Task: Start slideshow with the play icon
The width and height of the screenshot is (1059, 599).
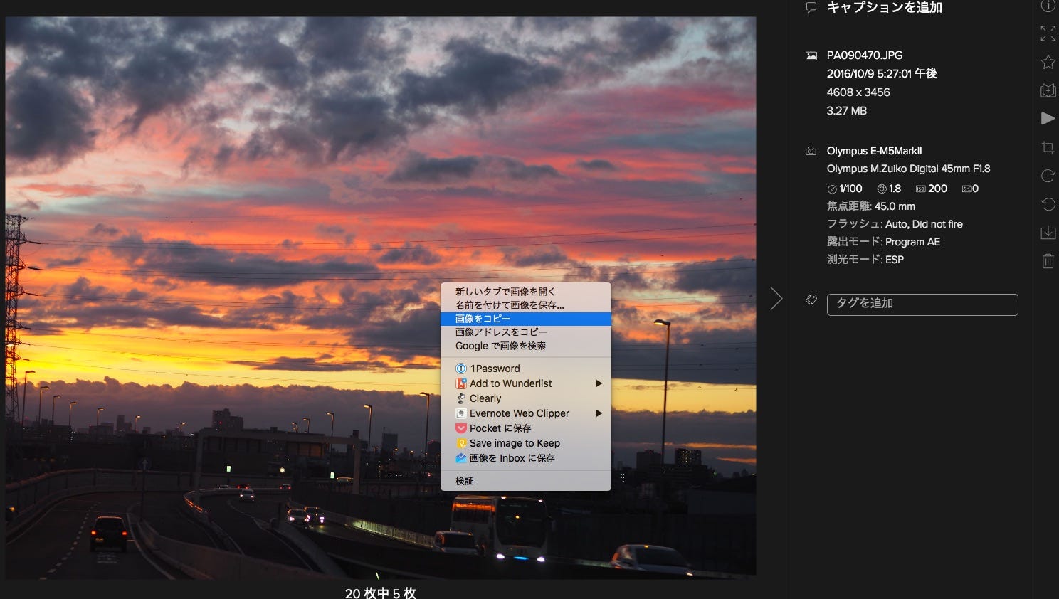Action: [x=1048, y=118]
